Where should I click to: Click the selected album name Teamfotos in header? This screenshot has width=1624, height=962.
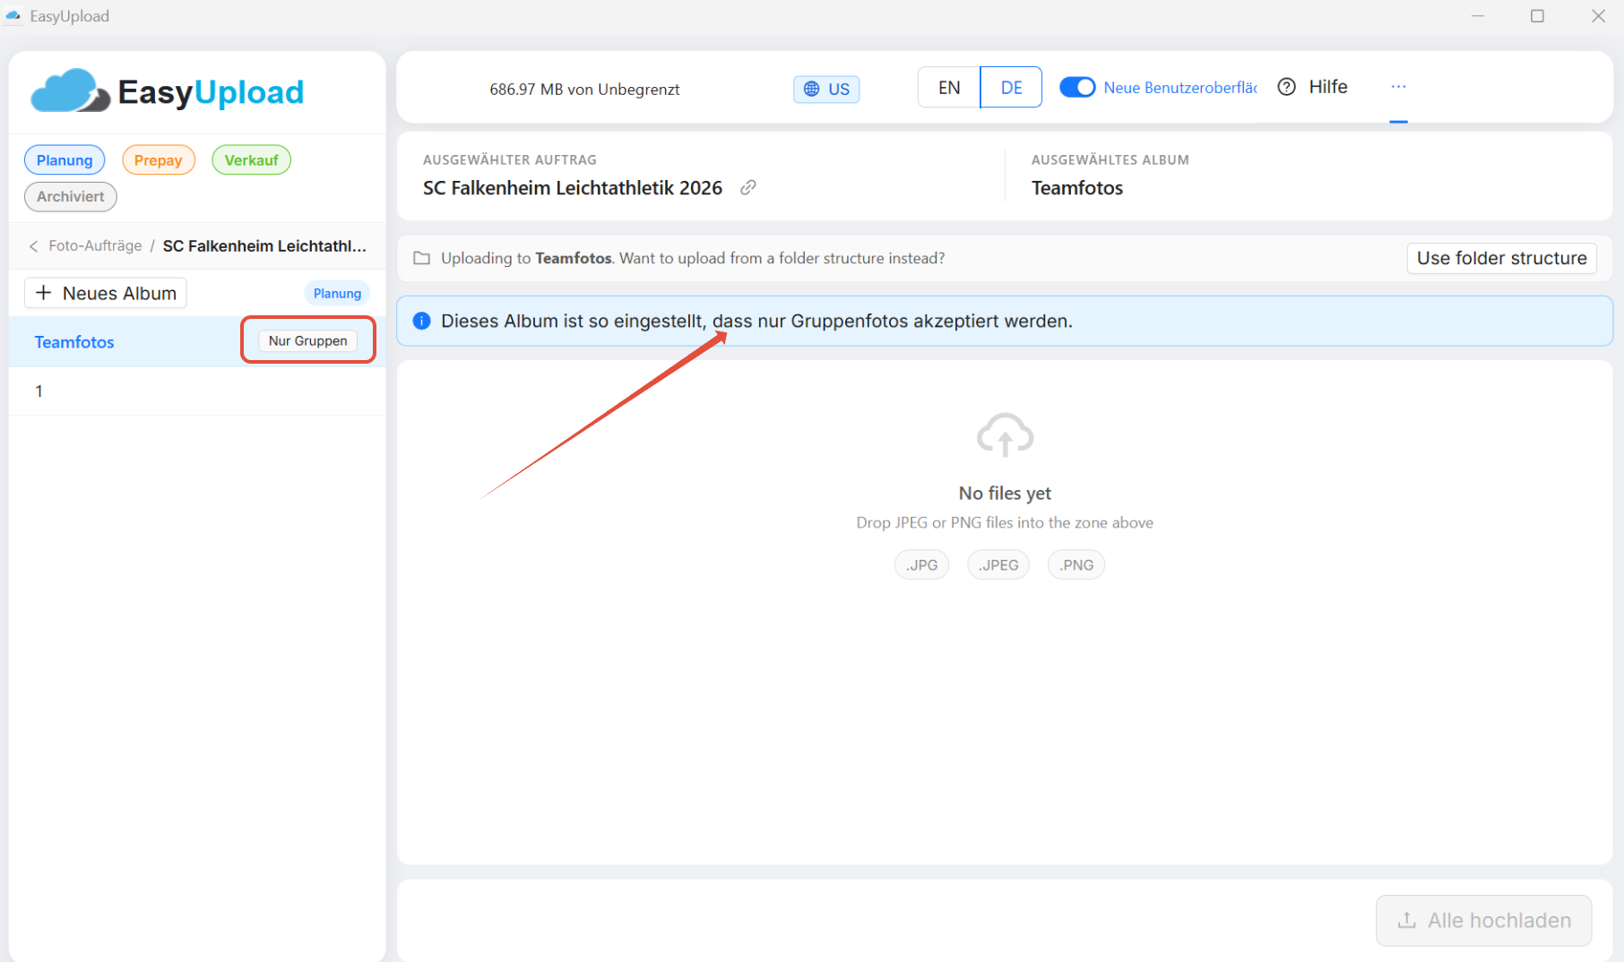coord(1076,188)
